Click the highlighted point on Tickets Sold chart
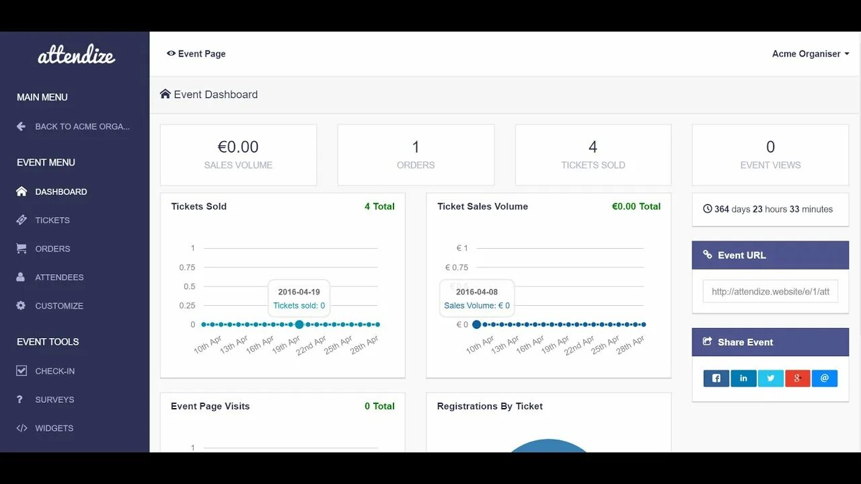Screen dimensions: 861x484 [x=299, y=324]
